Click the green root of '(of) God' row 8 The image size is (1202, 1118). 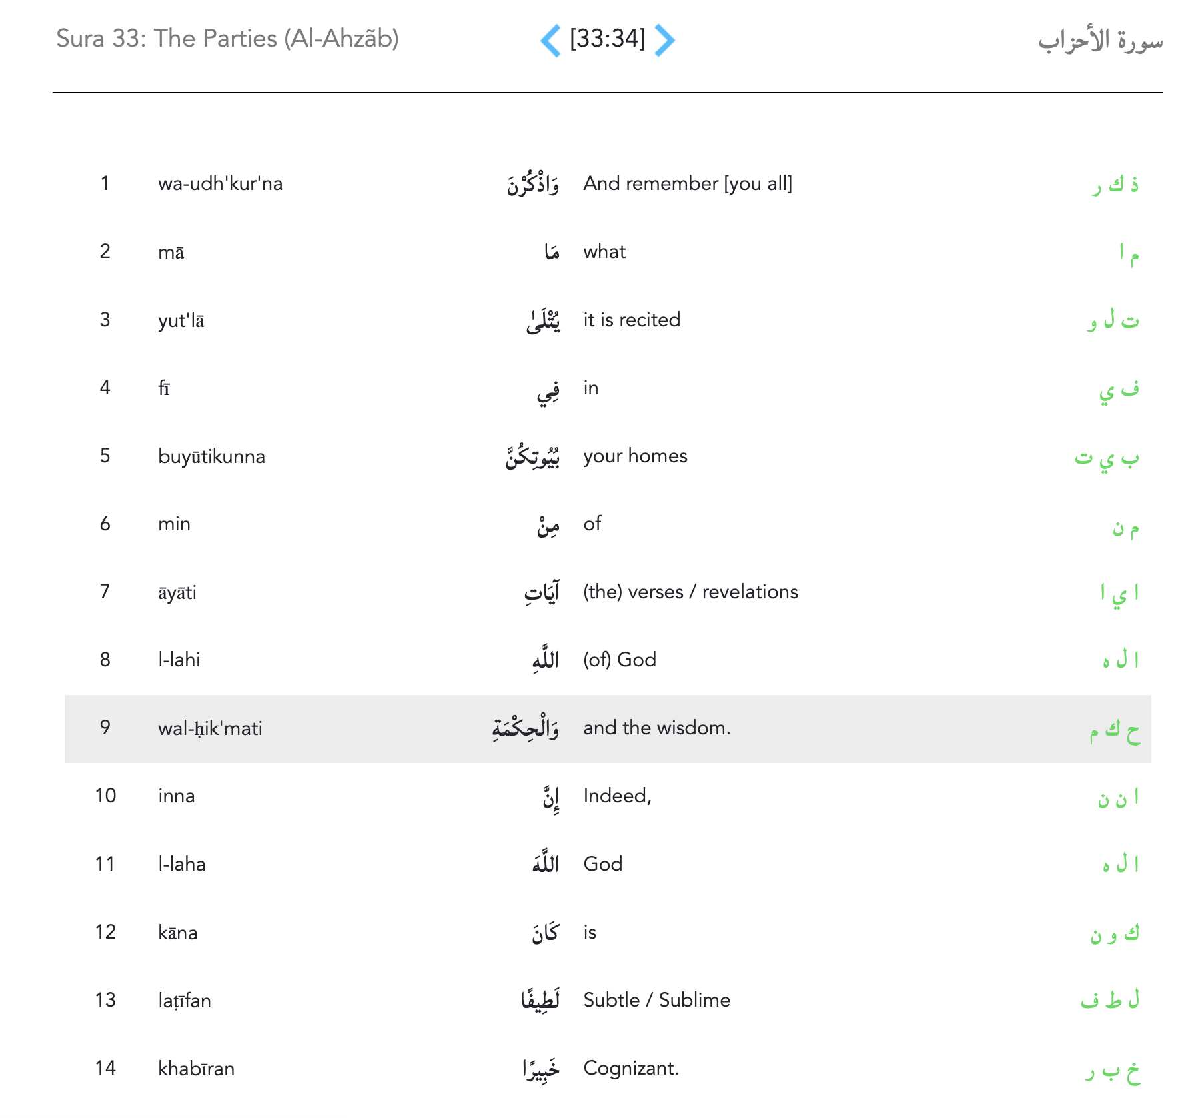tap(1120, 660)
